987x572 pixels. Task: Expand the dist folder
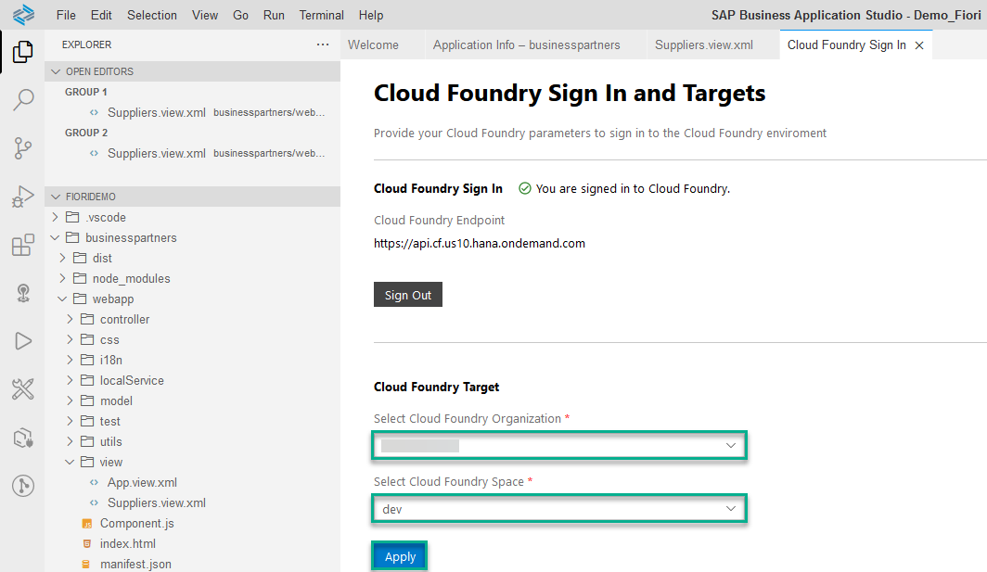tap(62, 258)
